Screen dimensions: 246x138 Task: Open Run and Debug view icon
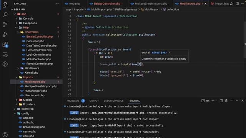5,34
